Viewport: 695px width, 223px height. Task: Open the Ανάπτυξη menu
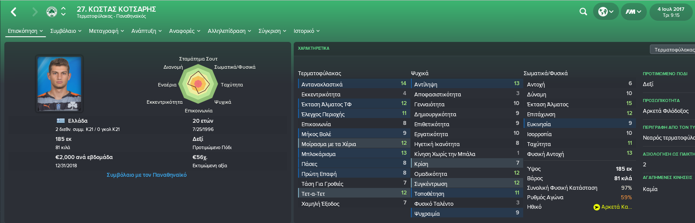(x=147, y=31)
